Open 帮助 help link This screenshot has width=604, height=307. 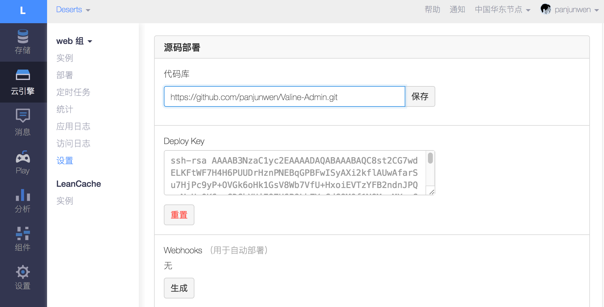[x=432, y=9]
